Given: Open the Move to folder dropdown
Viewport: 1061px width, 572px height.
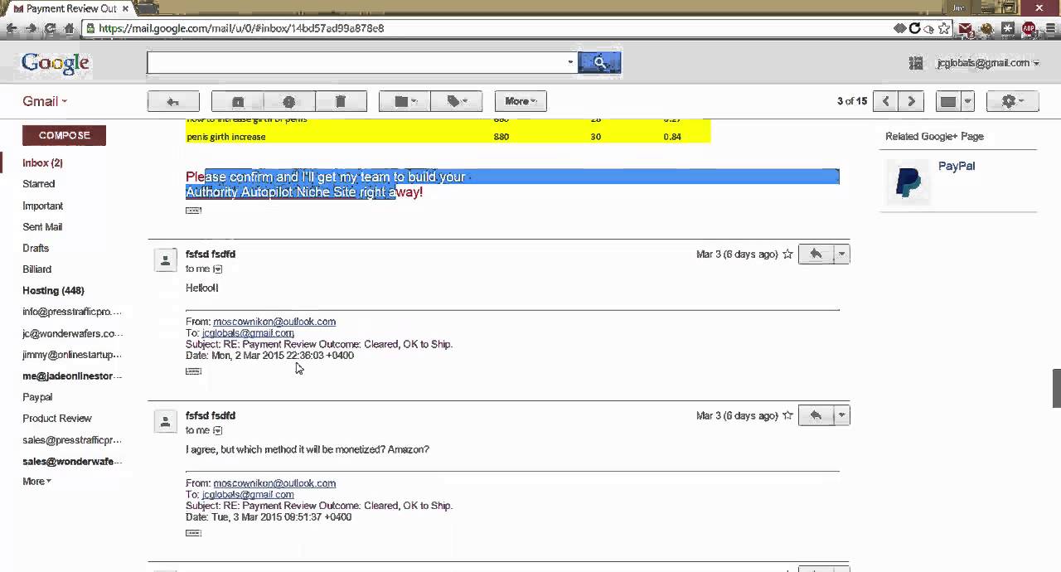Looking at the screenshot, I should 404,101.
